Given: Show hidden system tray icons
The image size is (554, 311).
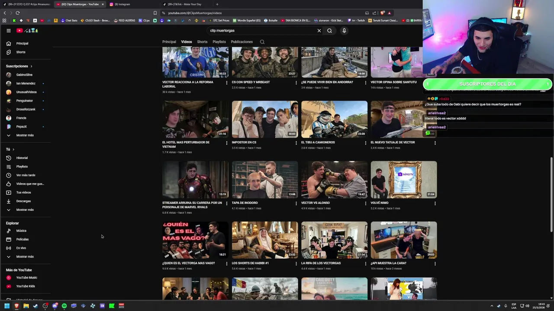Looking at the screenshot, I should coord(492,306).
